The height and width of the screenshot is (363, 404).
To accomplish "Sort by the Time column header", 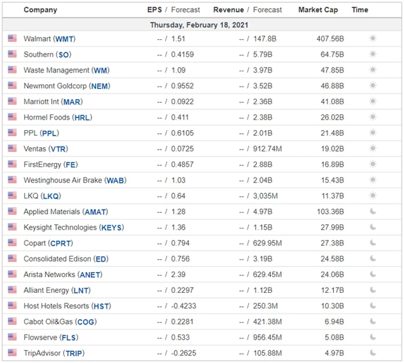I will click(x=360, y=10).
